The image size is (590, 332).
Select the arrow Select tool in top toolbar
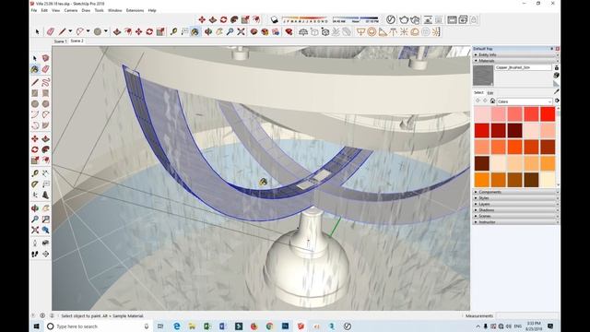[x=37, y=32]
